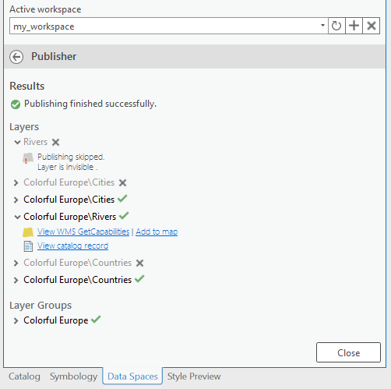Expand the greyed Colorful Europe\Cities entry
The height and width of the screenshot is (389, 391).
(16, 183)
